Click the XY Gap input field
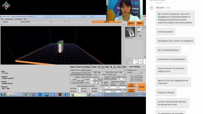This screenshot has height=114, width=203. 91,79
